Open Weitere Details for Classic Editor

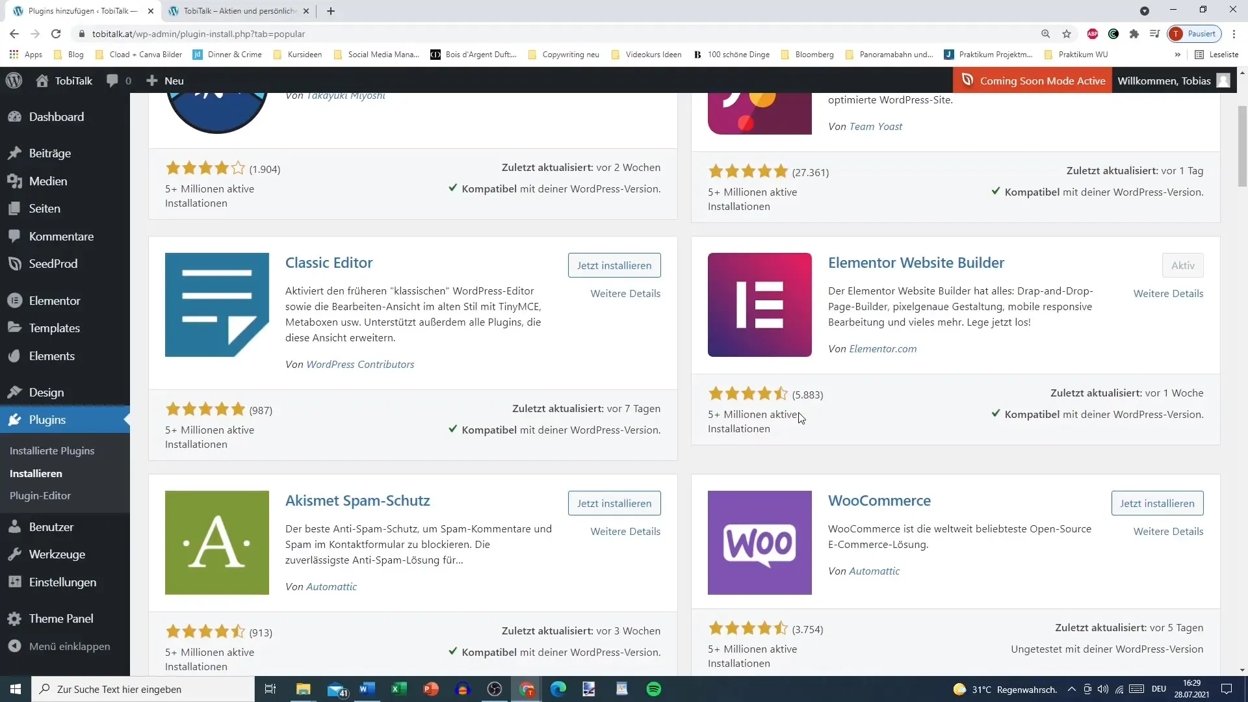tap(625, 294)
